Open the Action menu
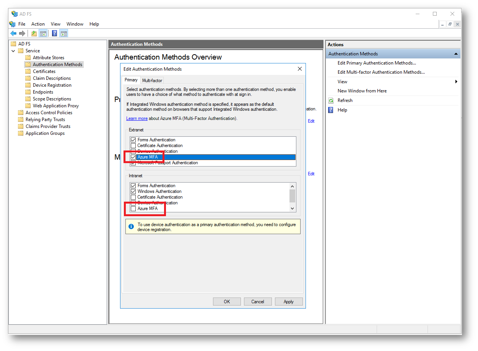478x351 pixels. [x=38, y=24]
